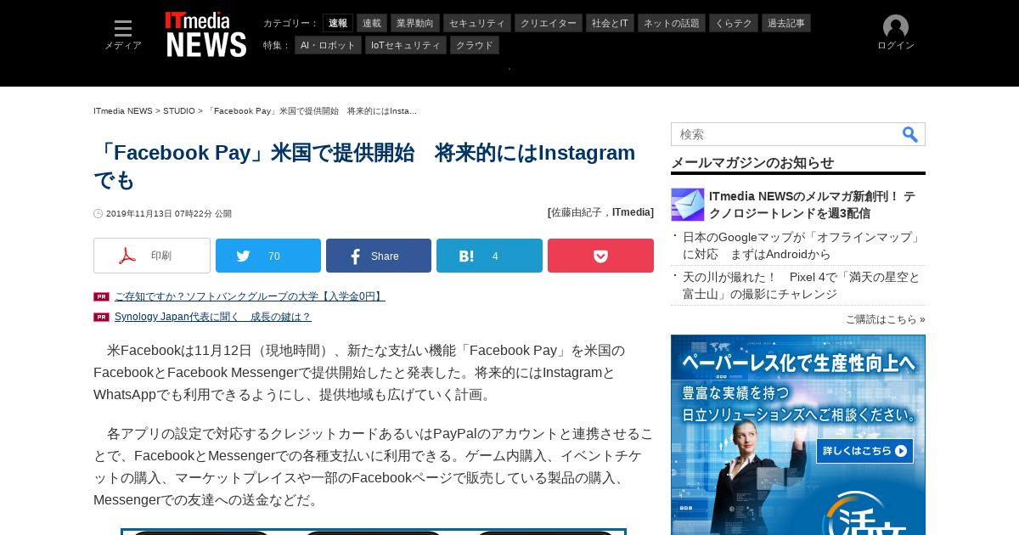Share article on Twitter button
The width and height of the screenshot is (1019, 535).
pyautogui.click(x=268, y=256)
